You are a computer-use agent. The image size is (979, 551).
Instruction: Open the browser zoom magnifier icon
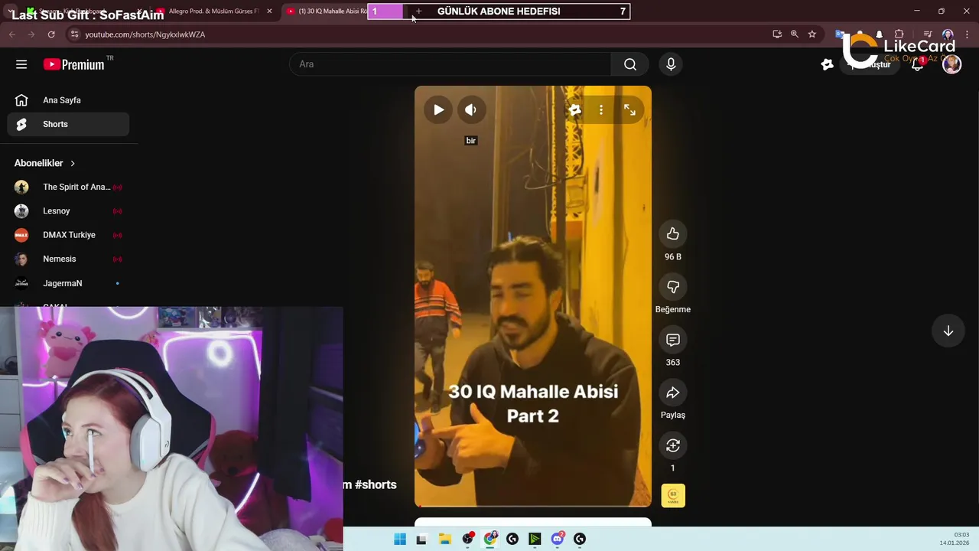pos(795,34)
